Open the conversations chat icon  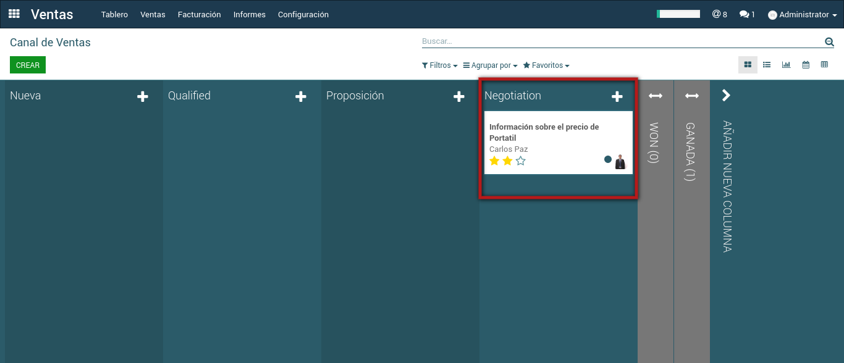click(x=746, y=14)
